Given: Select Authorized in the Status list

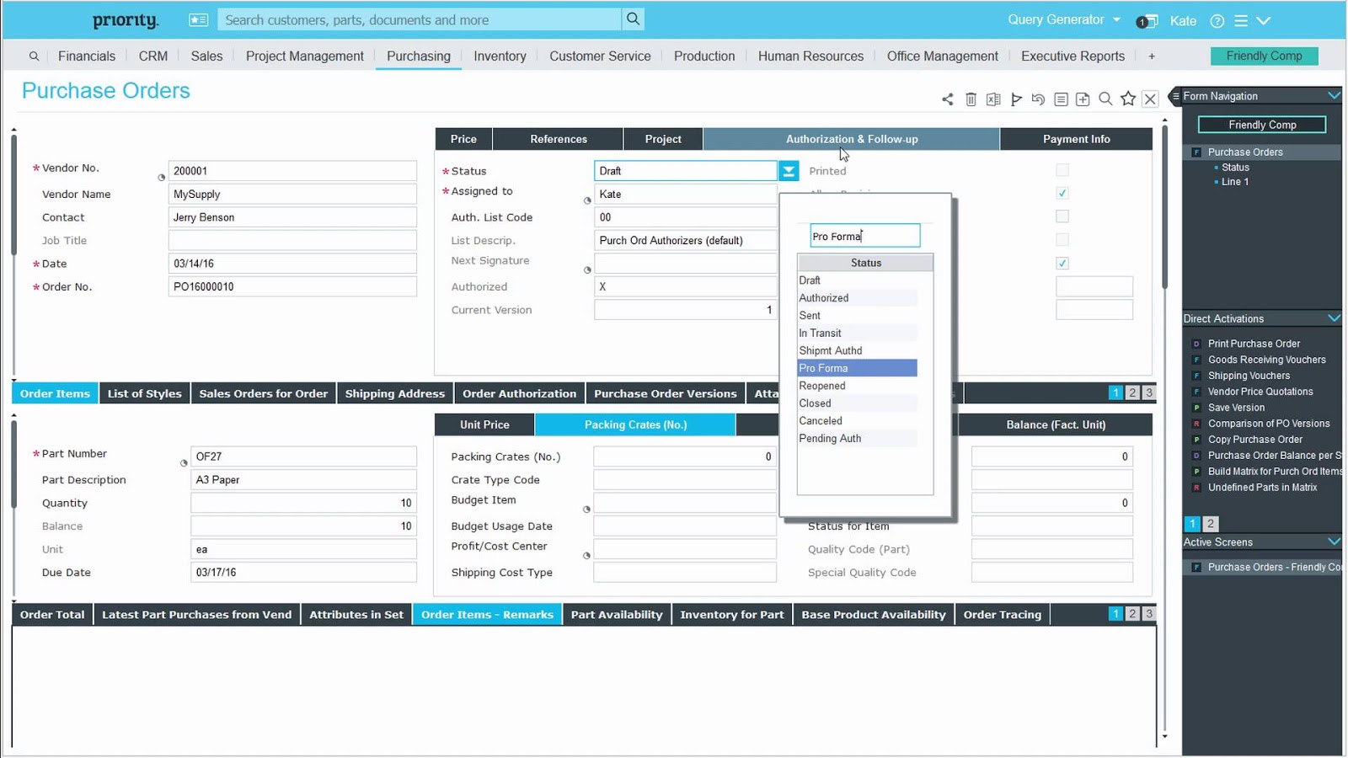Looking at the screenshot, I should click(857, 298).
